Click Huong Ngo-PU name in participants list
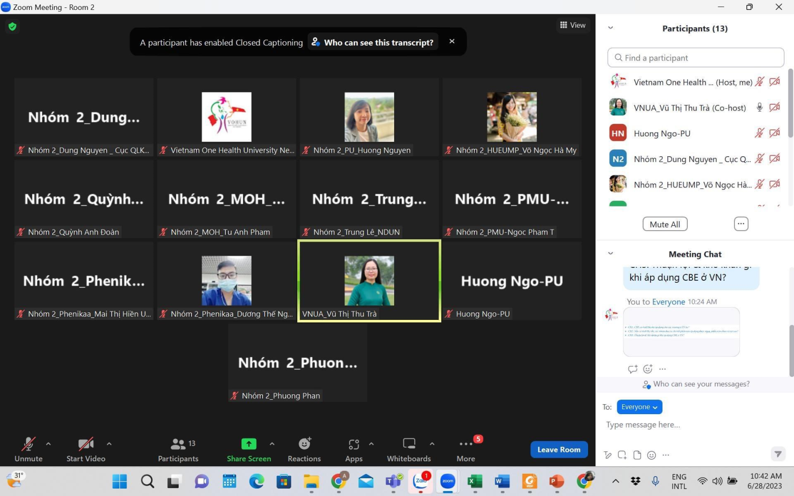 [662, 133]
